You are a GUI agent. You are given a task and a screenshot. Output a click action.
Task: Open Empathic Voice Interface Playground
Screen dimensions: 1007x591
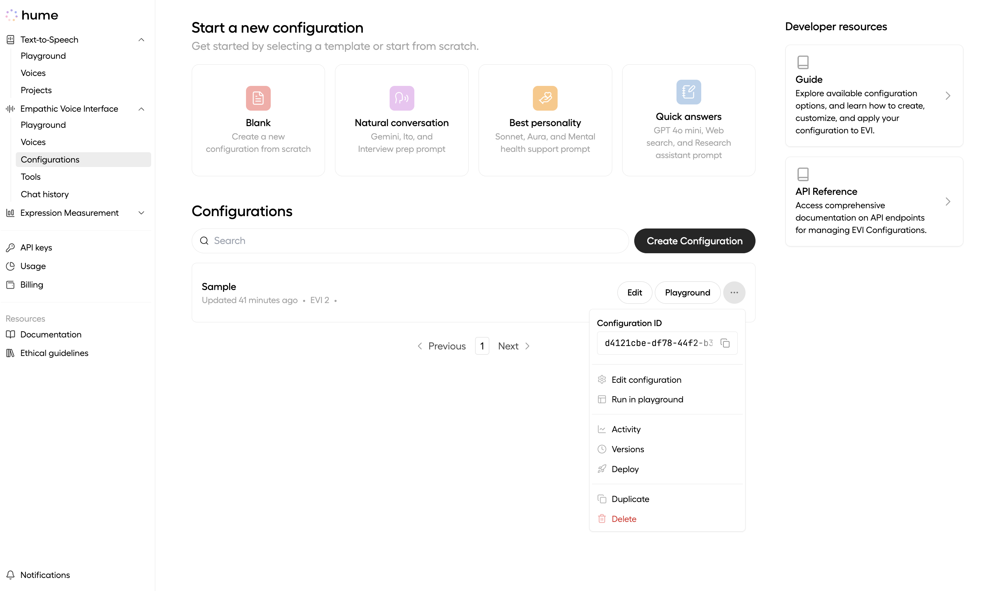click(x=43, y=125)
